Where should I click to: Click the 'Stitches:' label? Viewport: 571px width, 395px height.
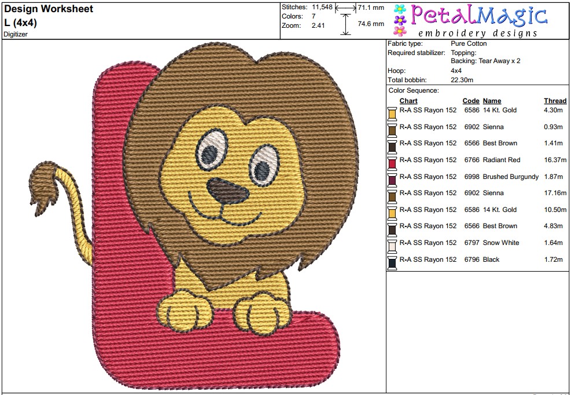(x=294, y=7)
